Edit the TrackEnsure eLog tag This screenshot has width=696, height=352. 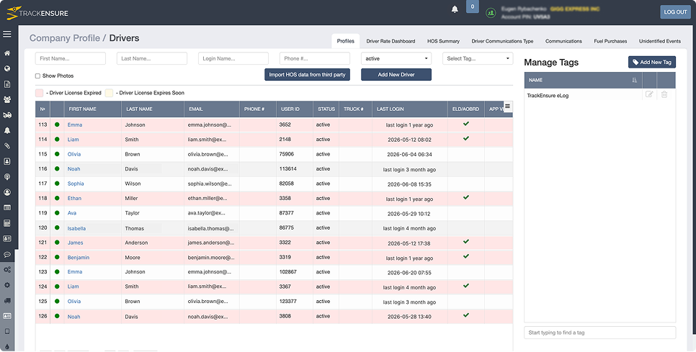coord(649,94)
